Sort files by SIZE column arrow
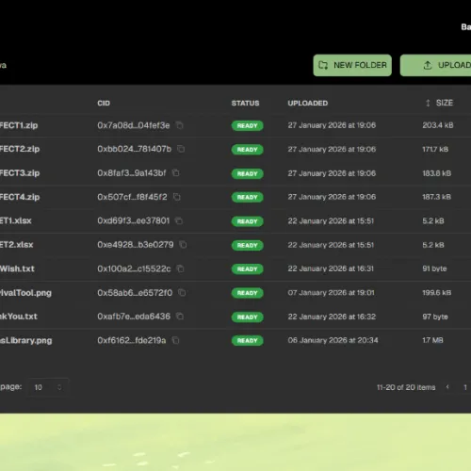 pos(428,103)
